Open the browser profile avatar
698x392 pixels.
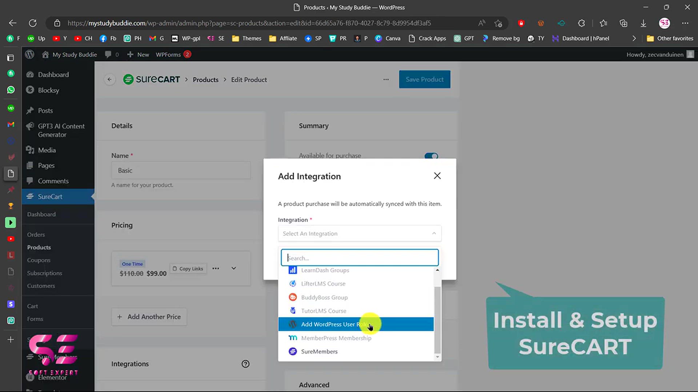pos(665,23)
